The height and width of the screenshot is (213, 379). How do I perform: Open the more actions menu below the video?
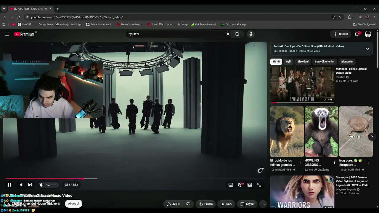click(263, 204)
